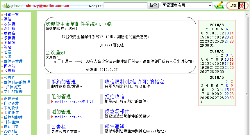Click the compose pencil-and-paper icon

click(219, 5)
